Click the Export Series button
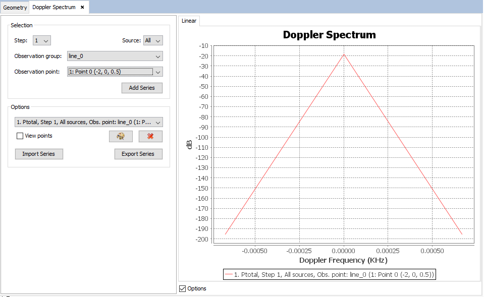The height and width of the screenshot is (297, 484). [138, 154]
